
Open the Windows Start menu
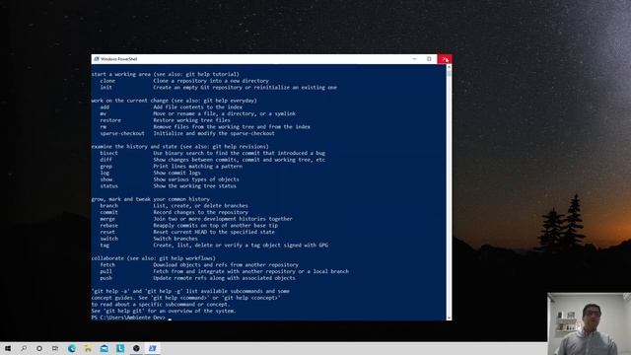pyautogui.click(x=8, y=348)
